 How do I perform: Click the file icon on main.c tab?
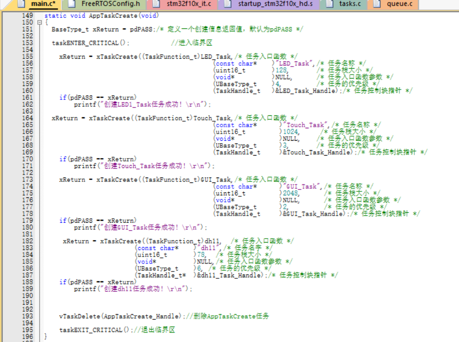[x=21, y=4]
